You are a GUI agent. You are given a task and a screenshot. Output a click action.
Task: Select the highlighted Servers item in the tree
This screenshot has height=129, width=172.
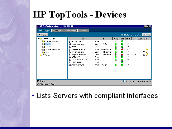pyautogui.click(x=48, y=44)
